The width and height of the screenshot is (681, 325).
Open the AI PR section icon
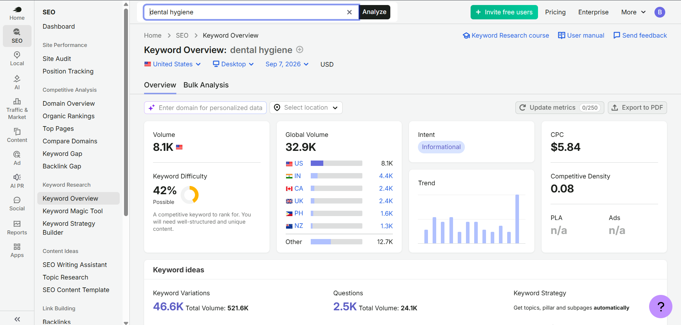click(17, 181)
